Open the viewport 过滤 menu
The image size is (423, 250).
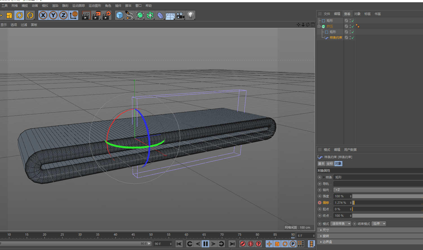(24, 25)
